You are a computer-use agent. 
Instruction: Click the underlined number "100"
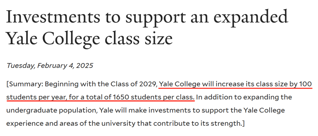point(305,84)
